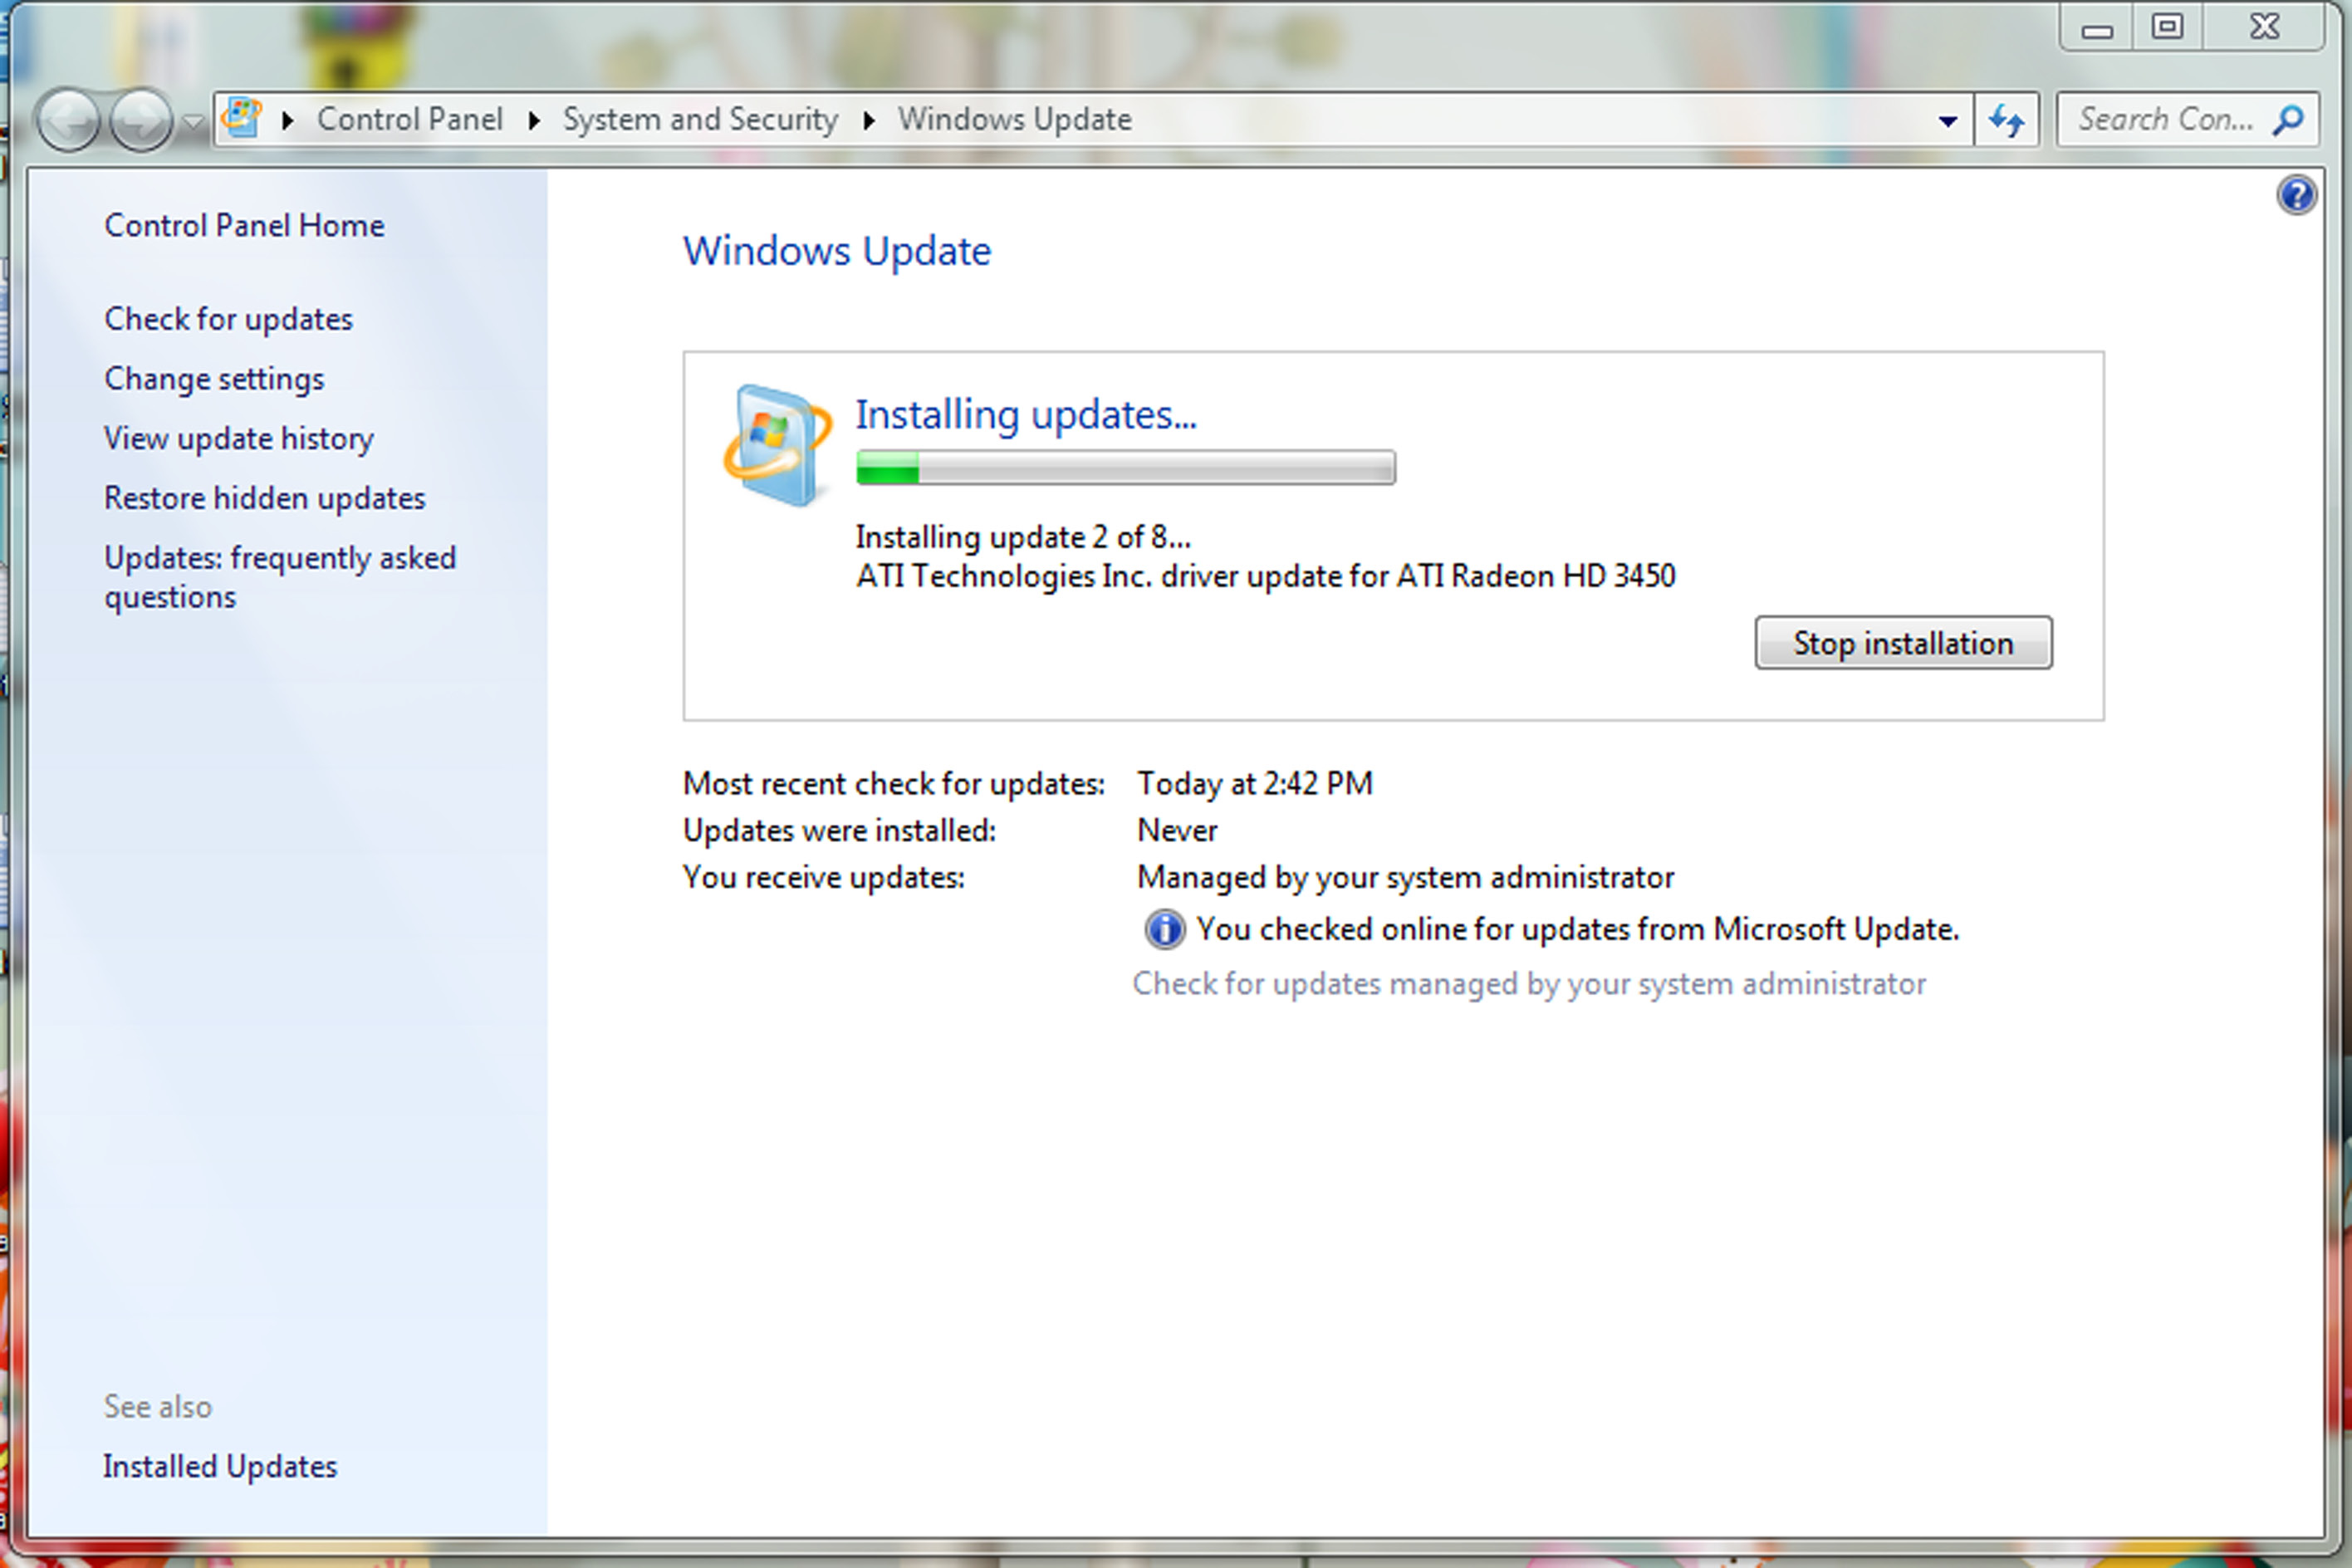This screenshot has height=1568, width=2352.
Task: Click 'You checked online for updates' message
Action: point(1577,929)
